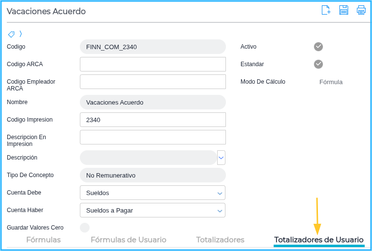This screenshot has width=372, height=251.
Task: Click the Cuenta Debe label
Action: tap(24, 193)
